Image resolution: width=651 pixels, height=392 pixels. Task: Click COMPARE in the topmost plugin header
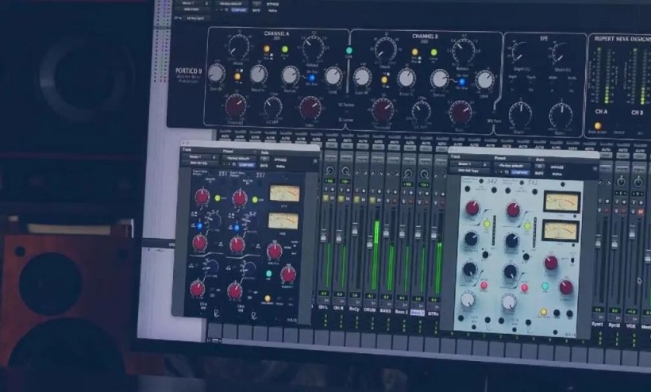click(x=239, y=10)
